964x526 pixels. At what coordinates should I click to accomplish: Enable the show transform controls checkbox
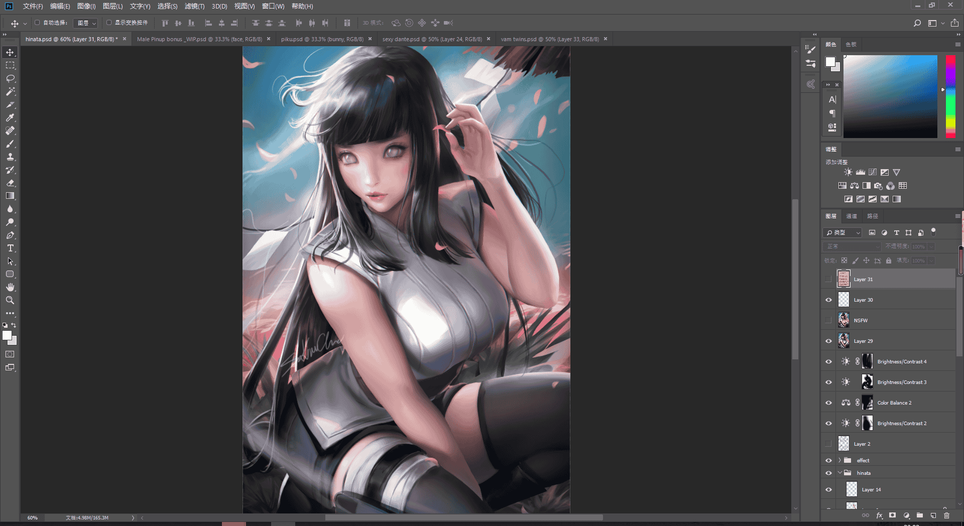point(109,23)
